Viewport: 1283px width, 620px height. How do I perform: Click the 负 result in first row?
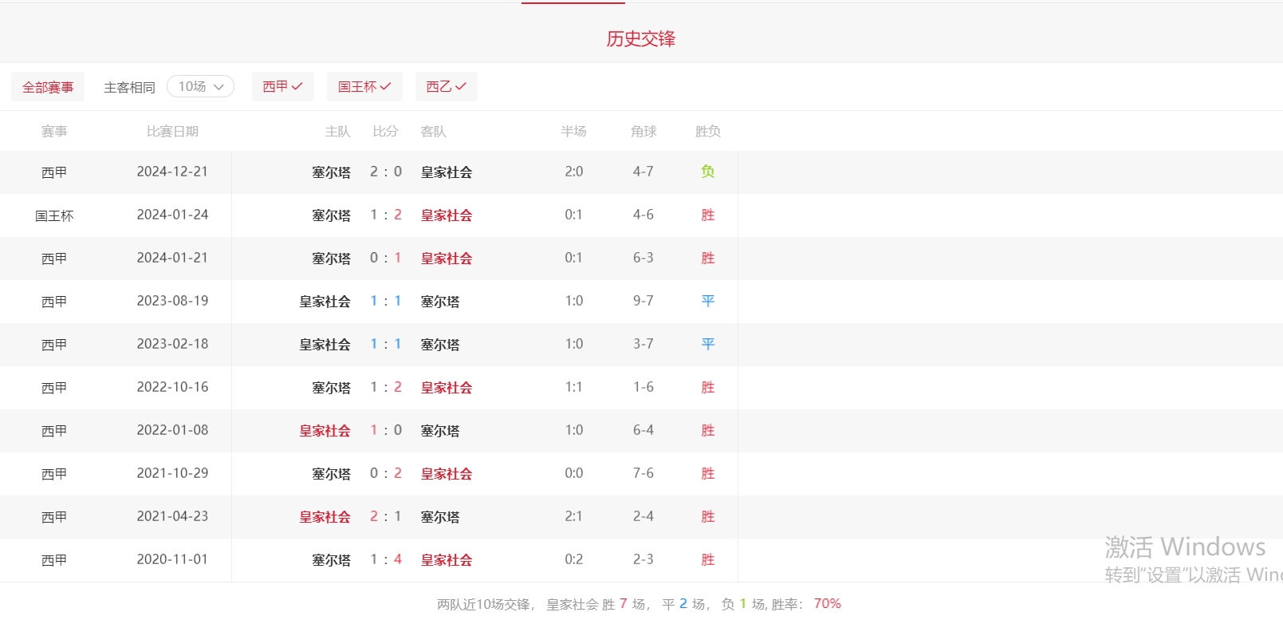[707, 172]
